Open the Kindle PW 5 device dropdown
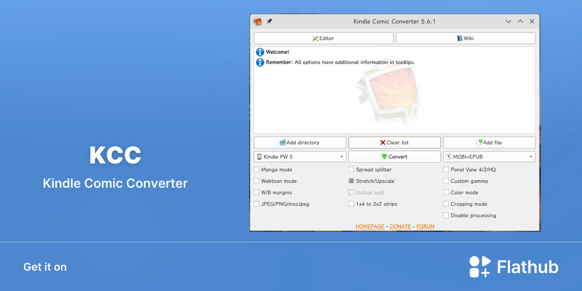This screenshot has height=291, width=582. [x=300, y=157]
